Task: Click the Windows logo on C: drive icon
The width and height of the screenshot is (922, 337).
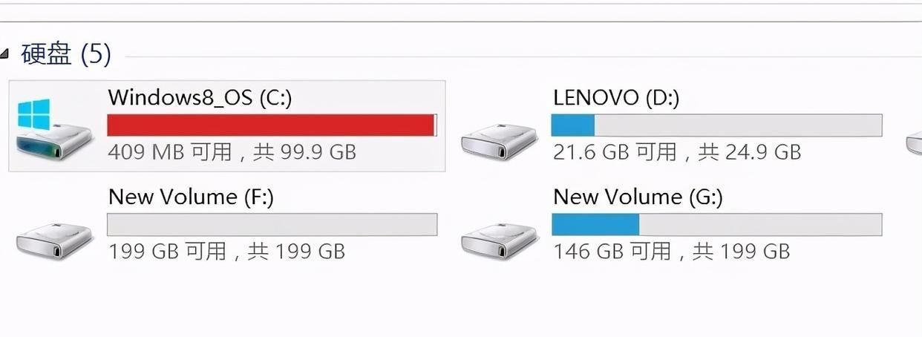Action: [x=33, y=115]
